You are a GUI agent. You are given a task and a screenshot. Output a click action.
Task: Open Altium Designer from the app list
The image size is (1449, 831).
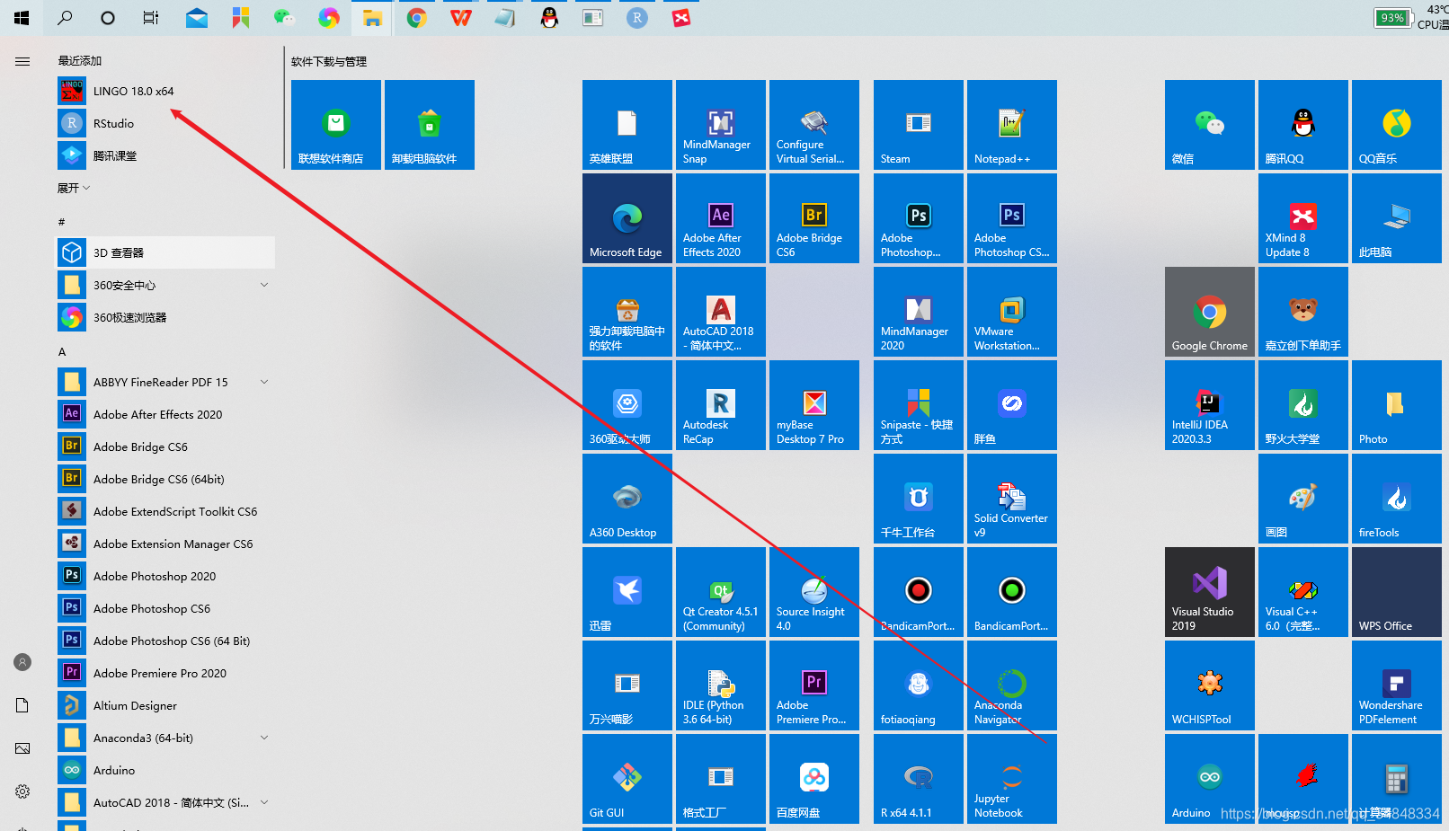(x=166, y=705)
